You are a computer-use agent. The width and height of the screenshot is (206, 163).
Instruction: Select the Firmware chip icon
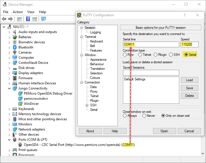15,78
